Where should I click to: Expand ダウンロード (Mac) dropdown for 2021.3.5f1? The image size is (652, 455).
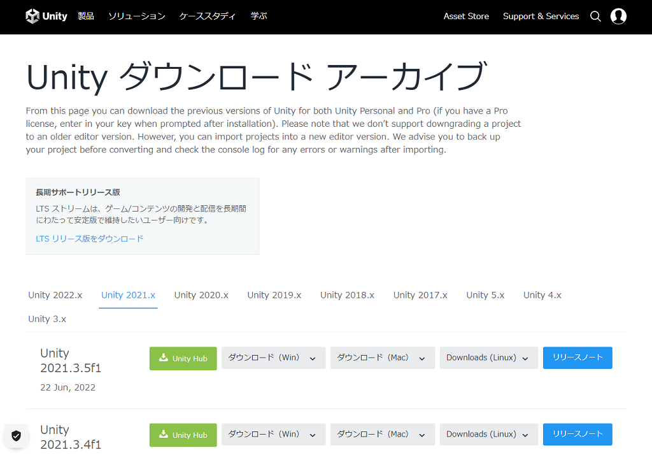pyautogui.click(x=382, y=358)
